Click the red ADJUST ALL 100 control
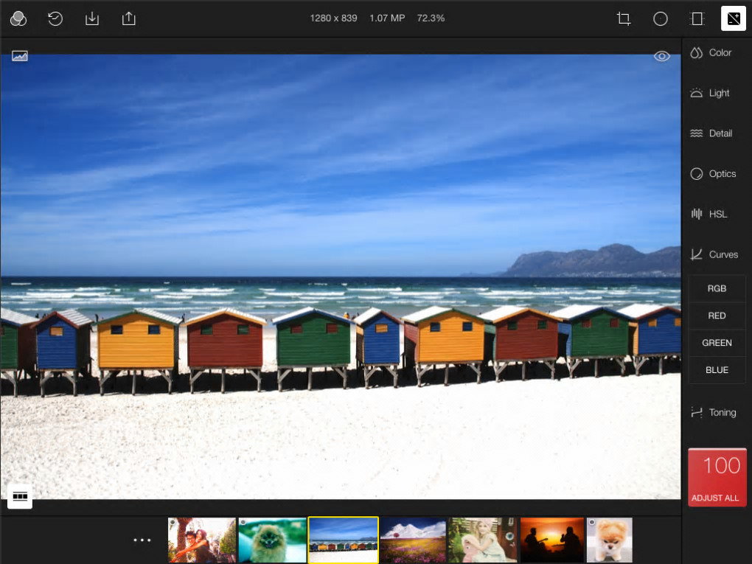This screenshot has width=752, height=564. 717,477
